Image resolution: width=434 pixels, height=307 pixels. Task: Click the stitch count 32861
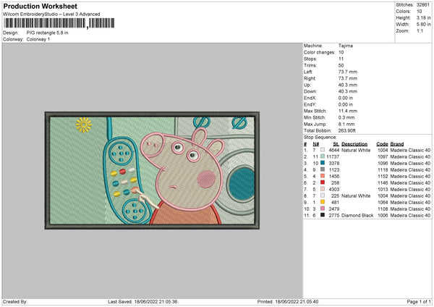(423, 5)
